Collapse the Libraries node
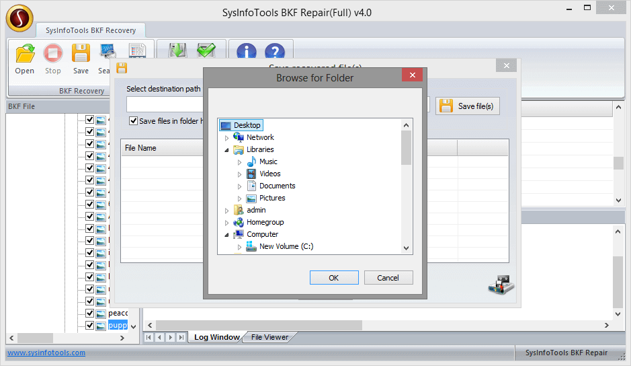 [x=226, y=150]
